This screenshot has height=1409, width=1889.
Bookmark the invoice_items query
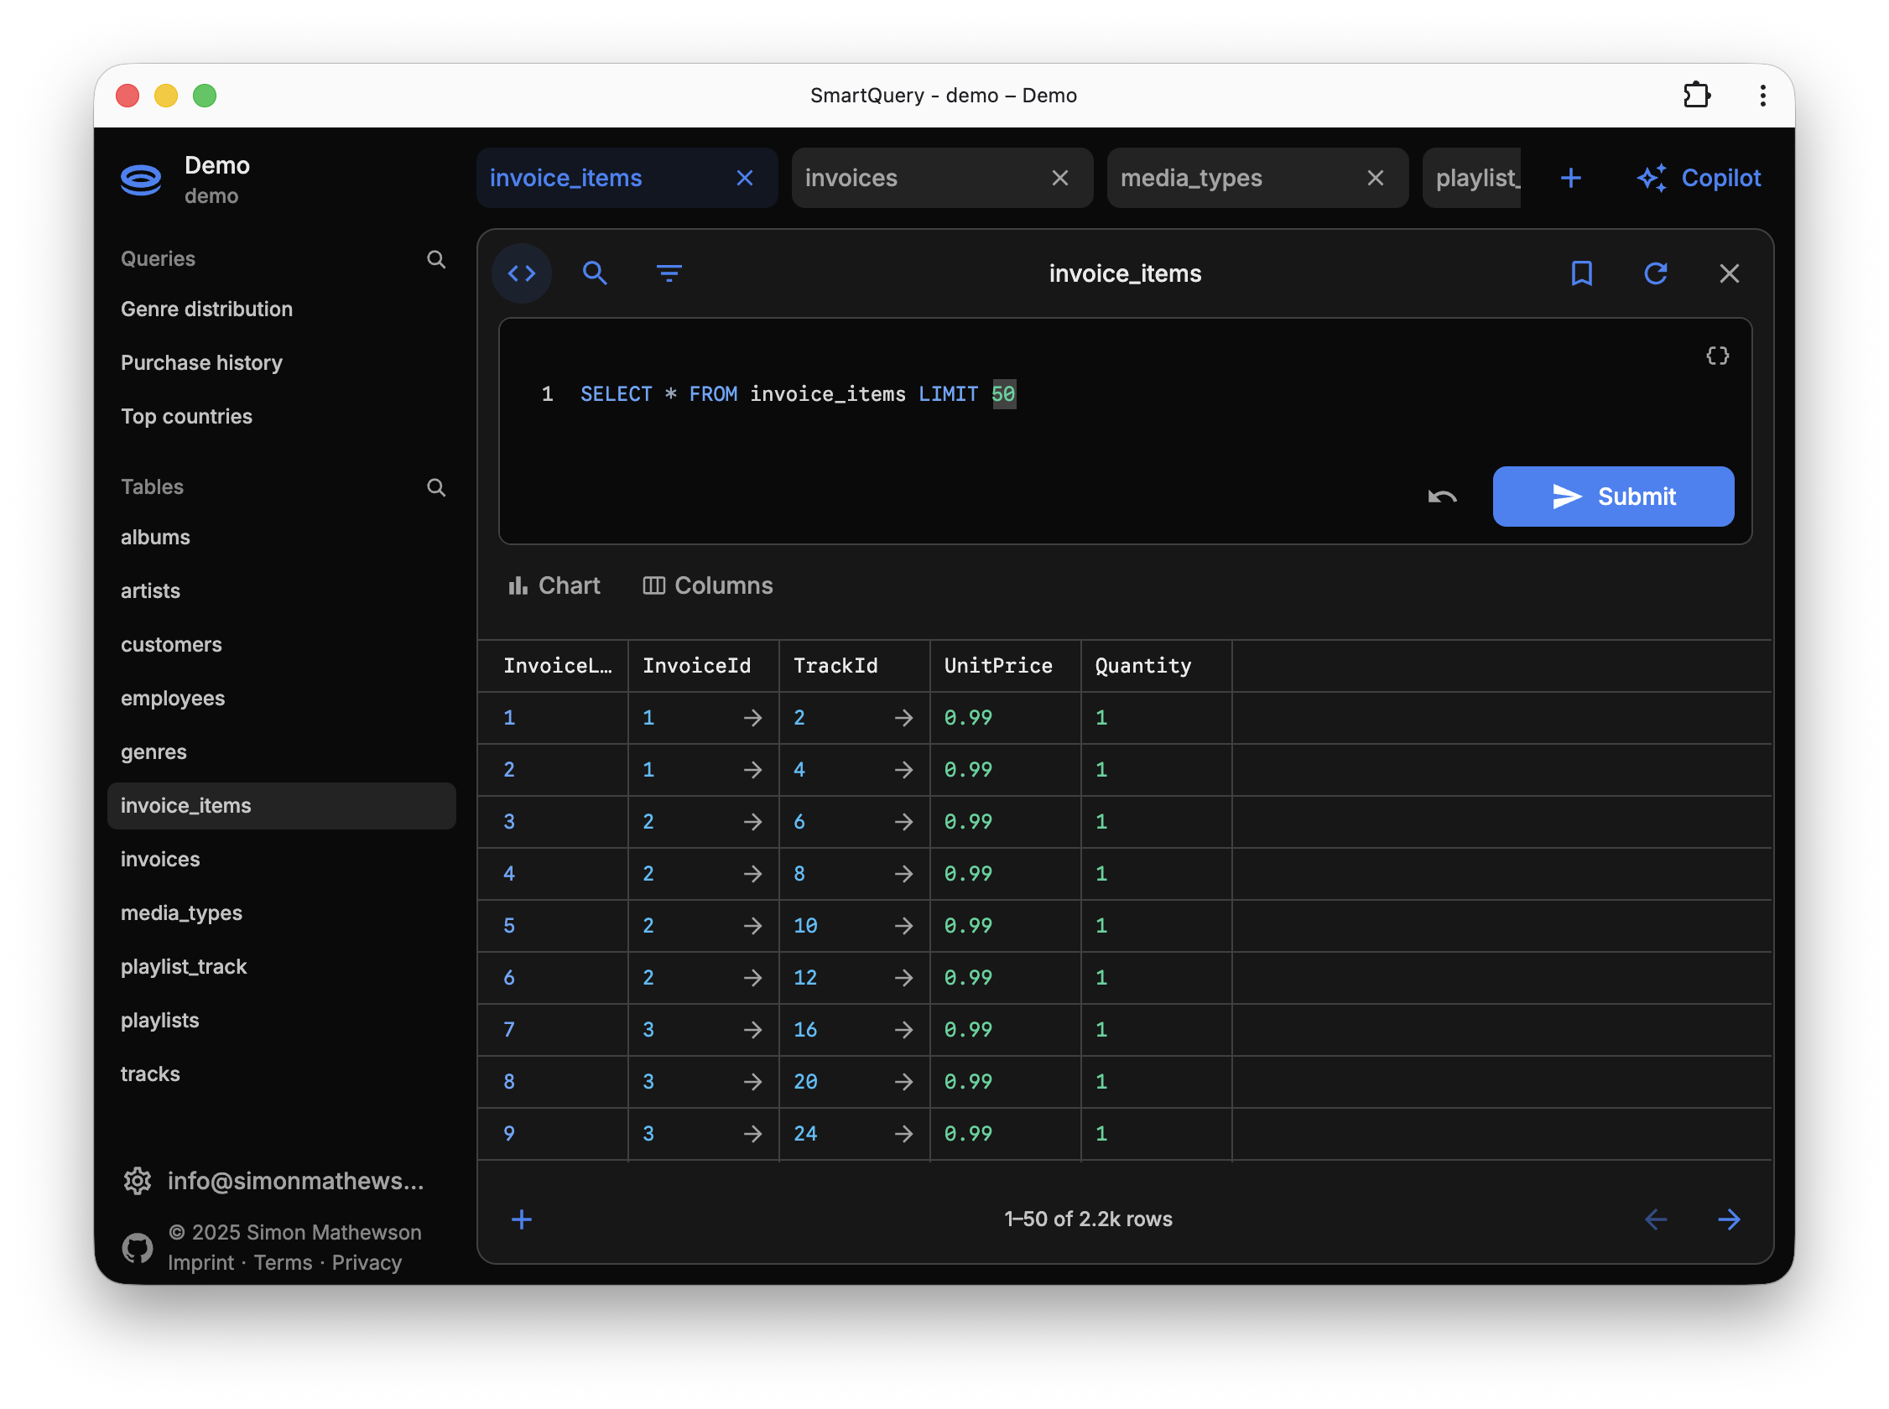(1581, 273)
